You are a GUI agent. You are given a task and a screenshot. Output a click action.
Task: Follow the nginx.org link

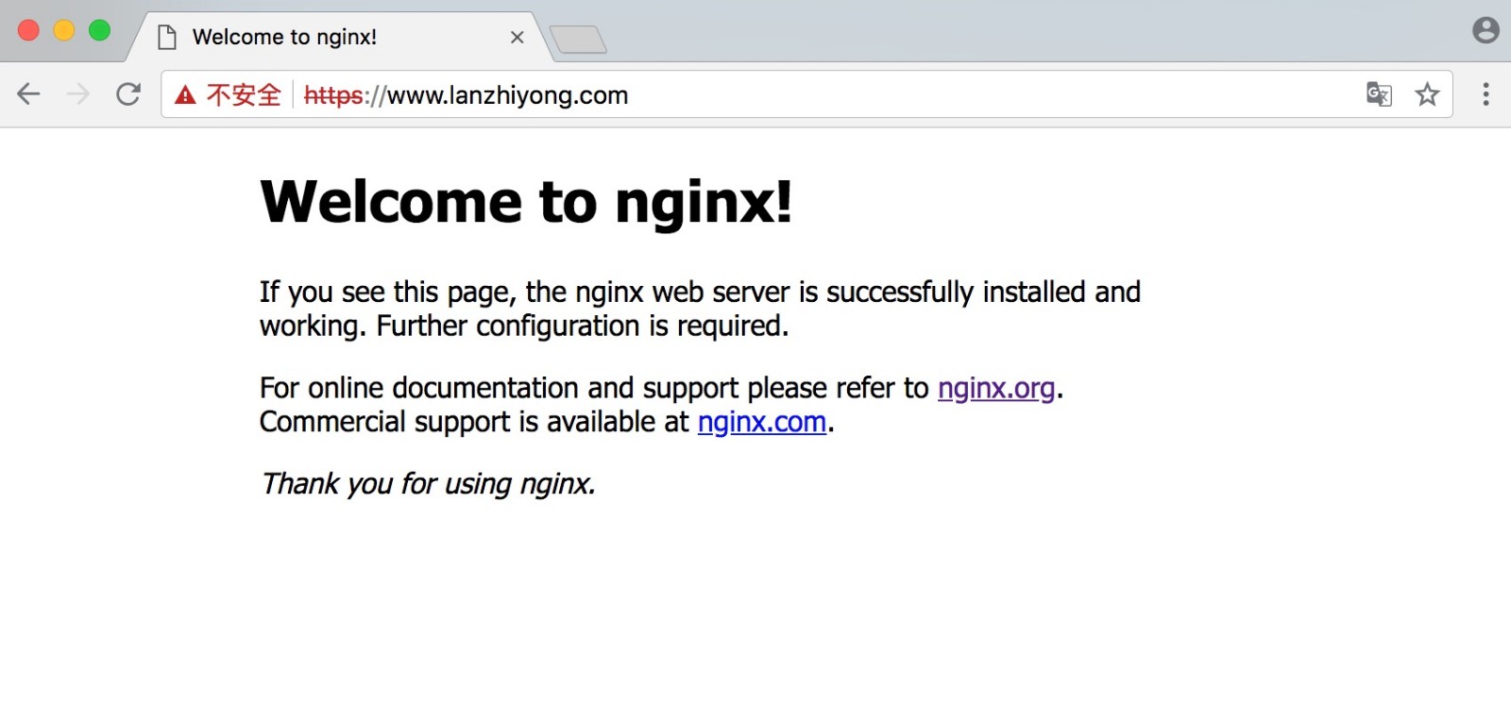(x=996, y=388)
